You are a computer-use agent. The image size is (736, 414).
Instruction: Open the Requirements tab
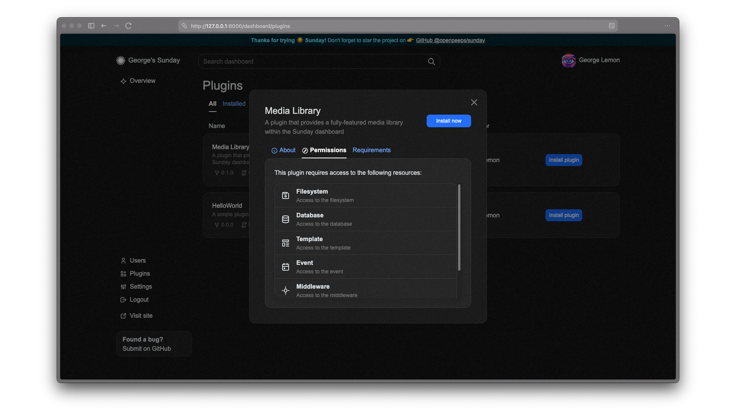pos(371,150)
